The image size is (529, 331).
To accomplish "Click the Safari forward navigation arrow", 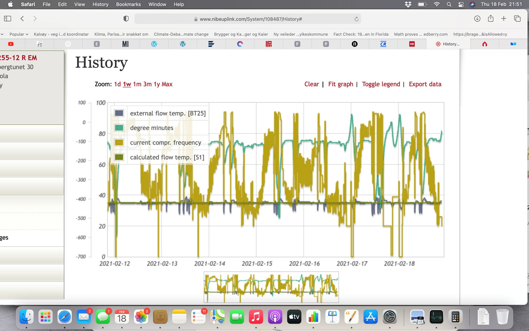I will pyautogui.click(x=35, y=18).
